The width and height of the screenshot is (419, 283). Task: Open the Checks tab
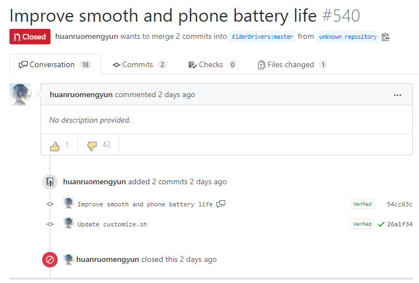[213, 65]
